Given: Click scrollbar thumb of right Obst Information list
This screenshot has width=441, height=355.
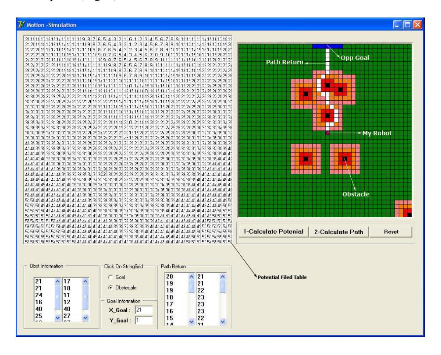Looking at the screenshot, I should [x=85, y=297].
